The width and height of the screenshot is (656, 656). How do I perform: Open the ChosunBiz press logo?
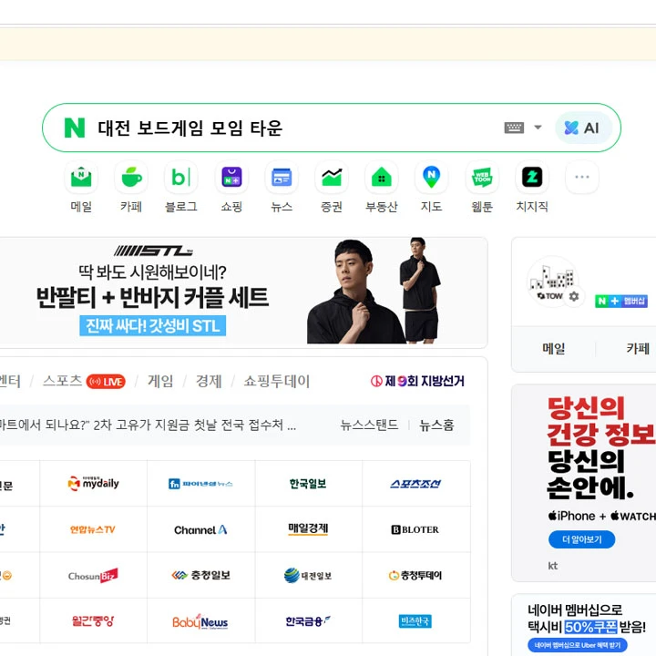click(93, 575)
